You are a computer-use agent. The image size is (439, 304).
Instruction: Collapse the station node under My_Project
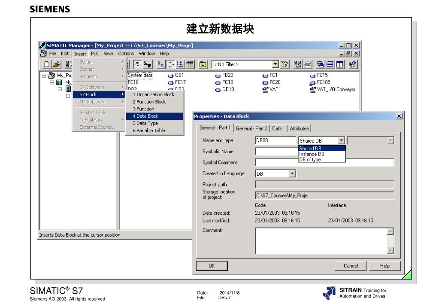[52, 82]
